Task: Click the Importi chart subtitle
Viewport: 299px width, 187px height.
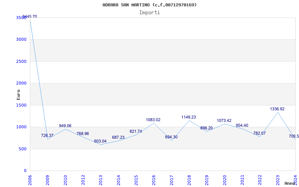Action: click(x=149, y=13)
